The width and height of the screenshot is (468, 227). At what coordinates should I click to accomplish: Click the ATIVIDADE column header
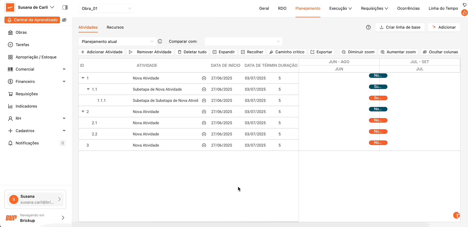pyautogui.click(x=147, y=65)
